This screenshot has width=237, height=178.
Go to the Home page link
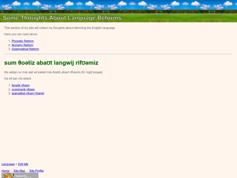pyautogui.click(x=5, y=171)
